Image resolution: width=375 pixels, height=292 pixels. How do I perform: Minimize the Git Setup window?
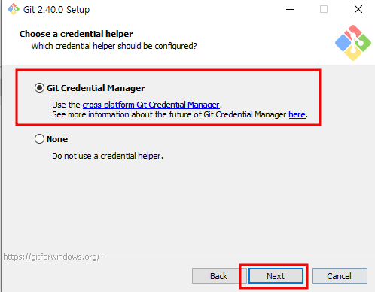click(290, 10)
